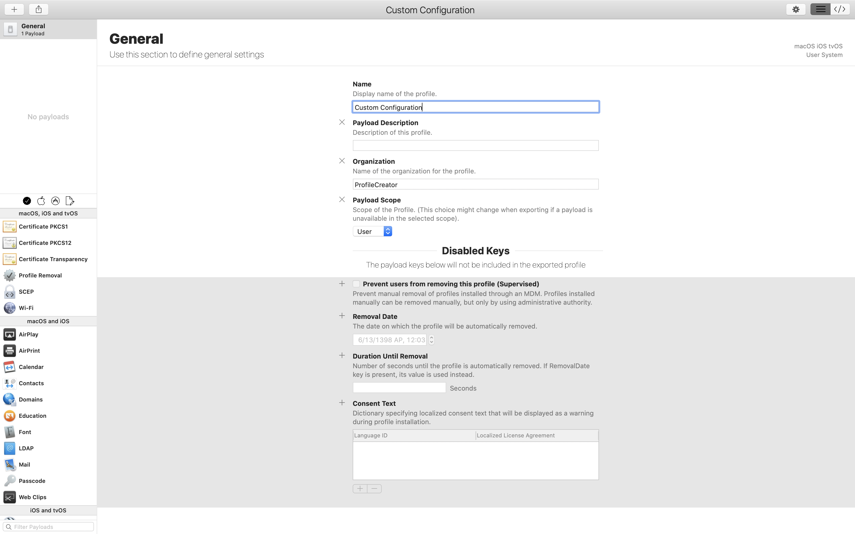
Task: Enable Prevent users from removing this profile
Action: [356, 284]
